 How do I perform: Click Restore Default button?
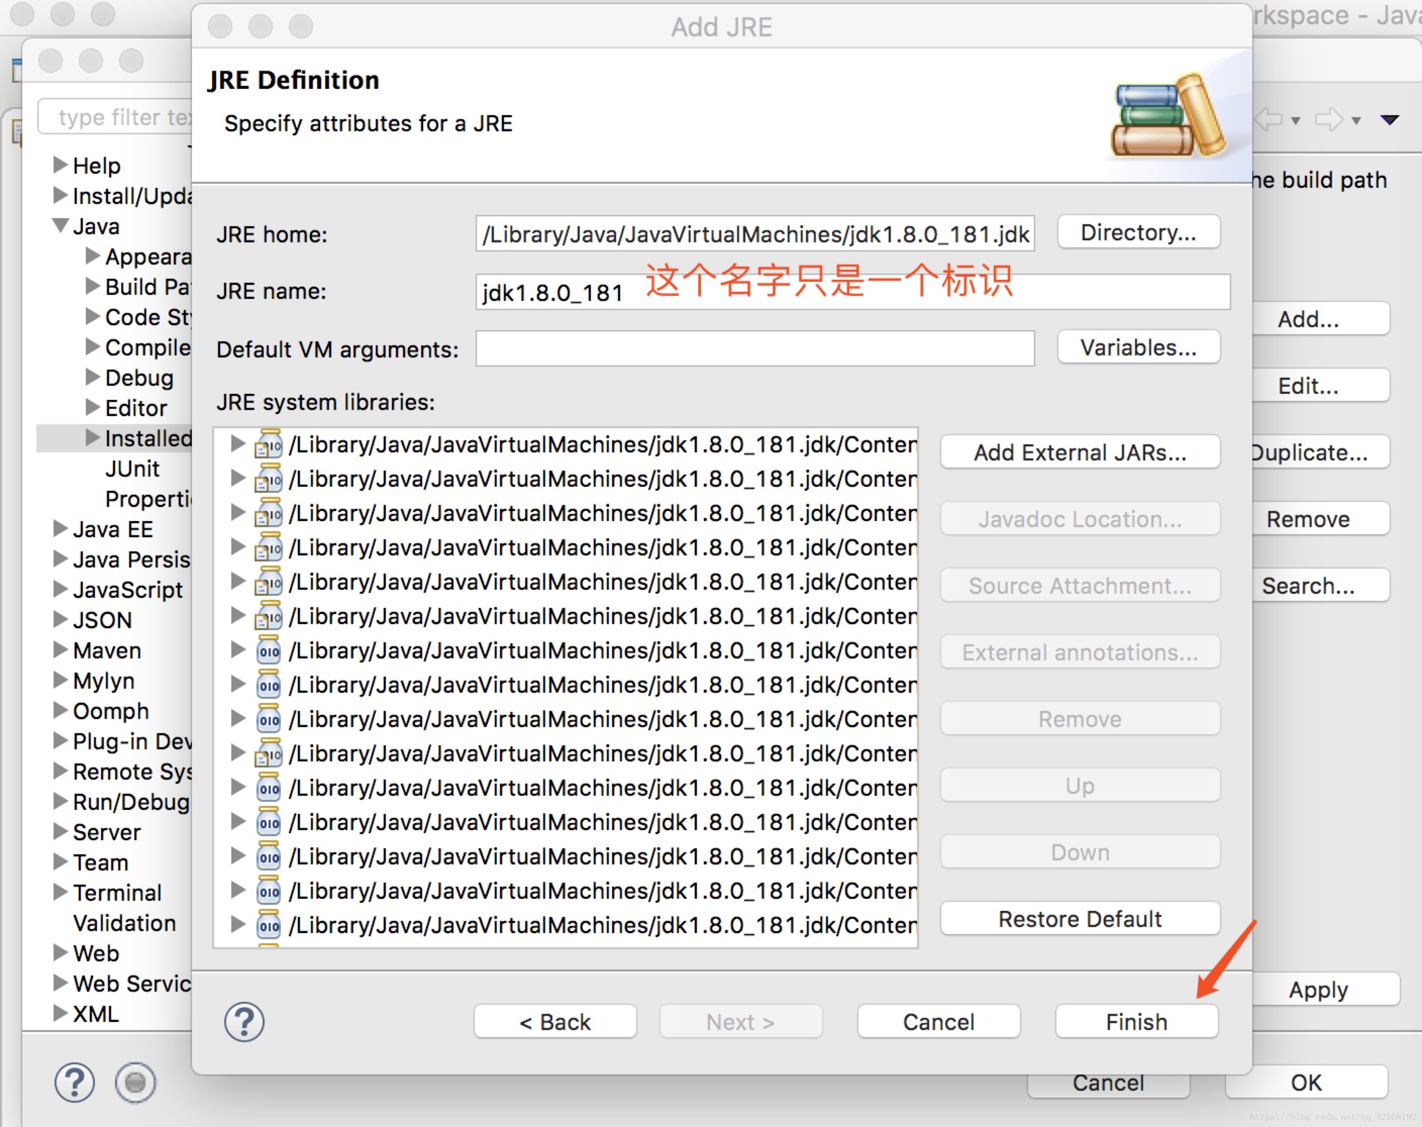tap(1079, 918)
